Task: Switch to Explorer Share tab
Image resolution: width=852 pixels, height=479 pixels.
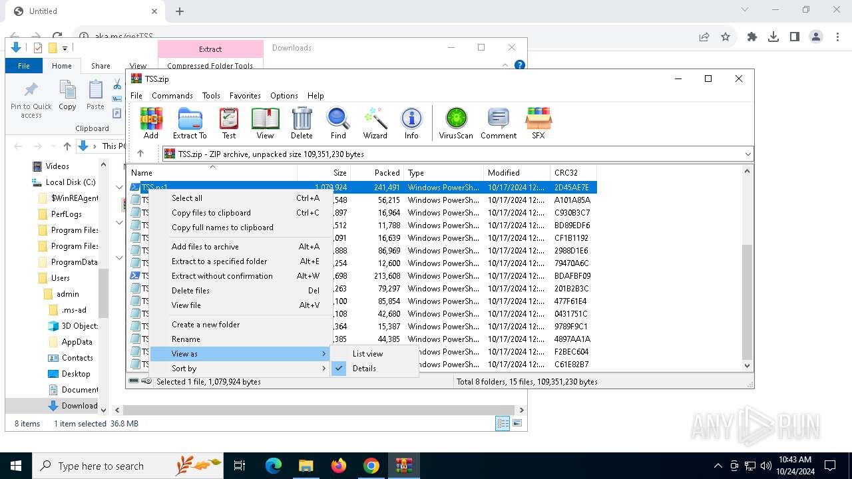Action: click(x=101, y=66)
